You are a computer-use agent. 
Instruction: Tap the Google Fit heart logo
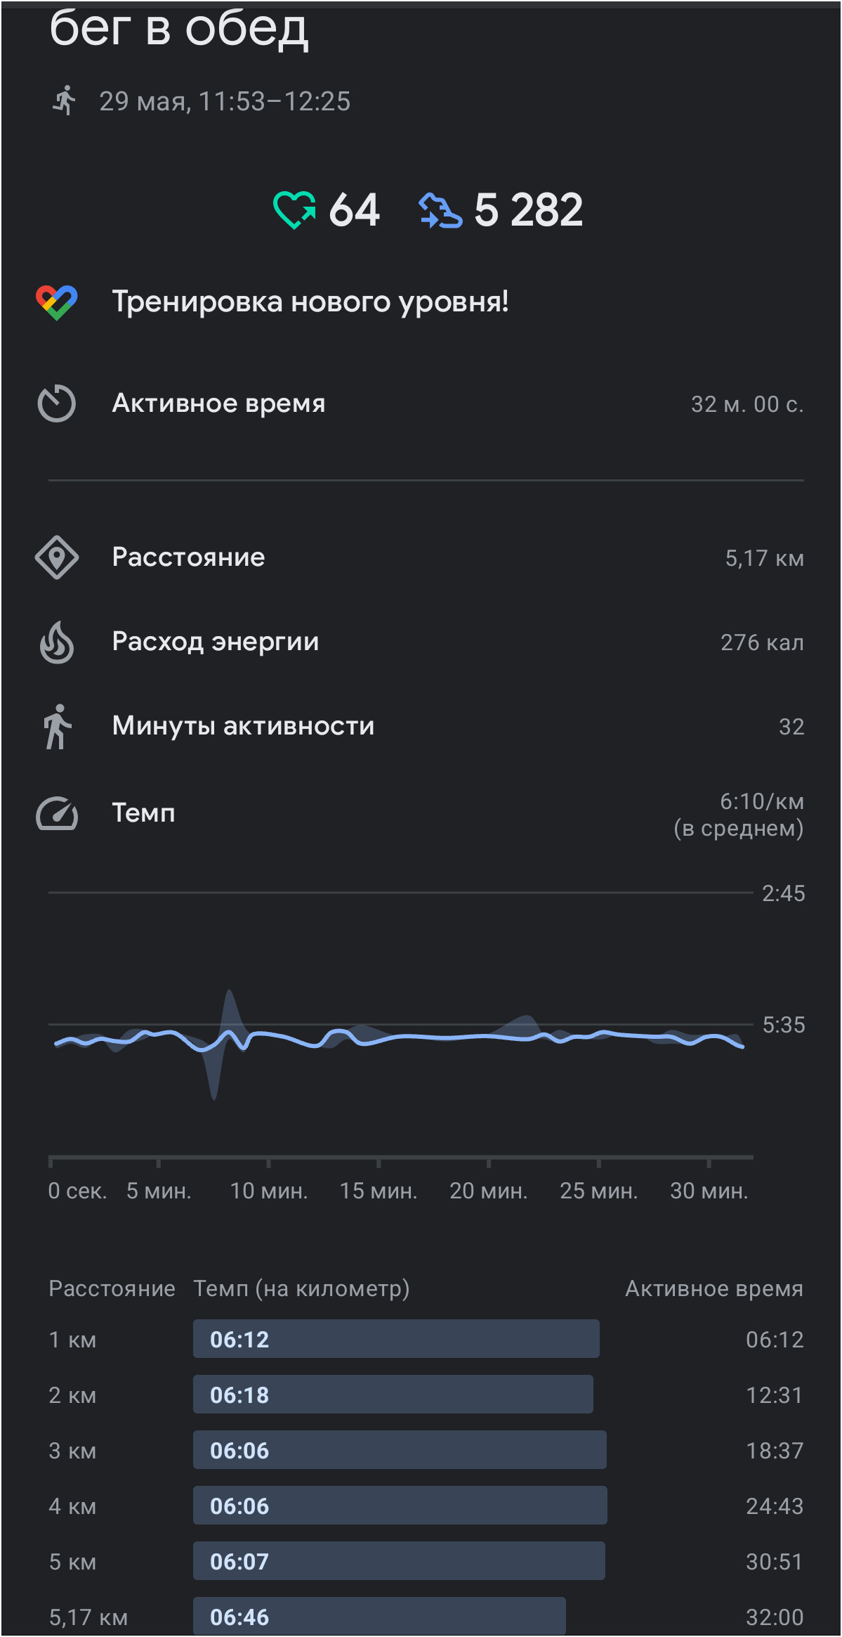coord(57,302)
